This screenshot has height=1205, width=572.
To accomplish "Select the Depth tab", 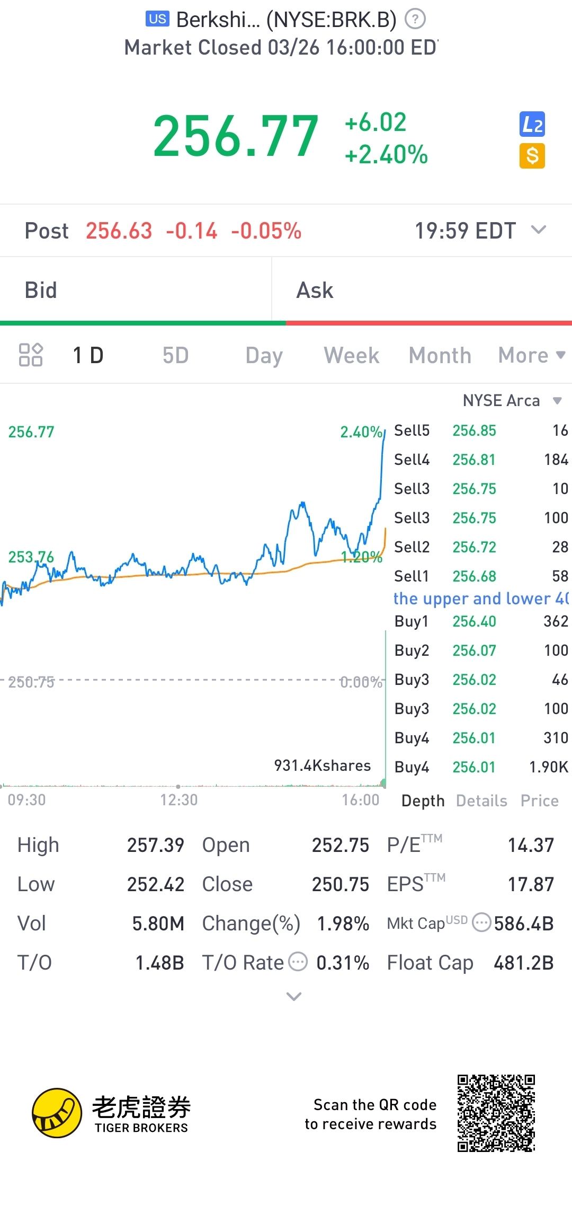I will coord(423,801).
